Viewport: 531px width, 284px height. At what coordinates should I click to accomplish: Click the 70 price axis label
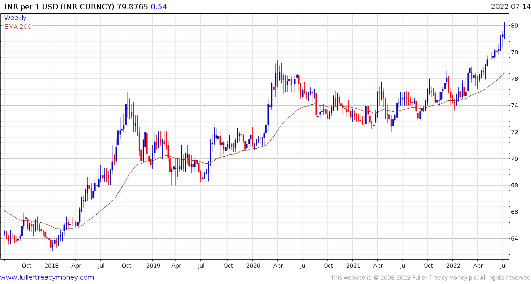(515, 158)
